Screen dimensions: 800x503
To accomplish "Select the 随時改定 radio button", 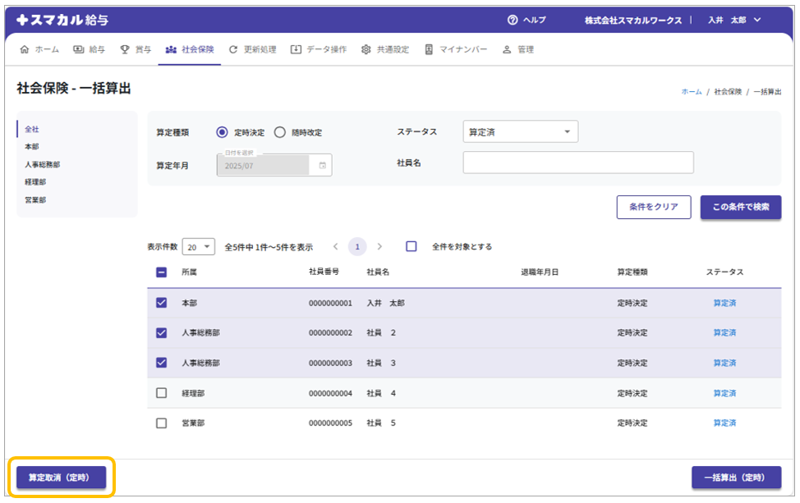I will tap(280, 132).
